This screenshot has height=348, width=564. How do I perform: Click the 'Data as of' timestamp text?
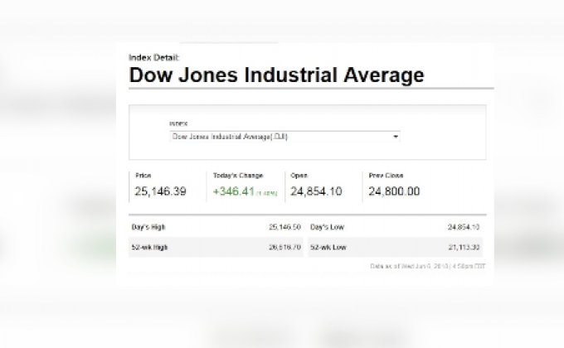coord(426,266)
